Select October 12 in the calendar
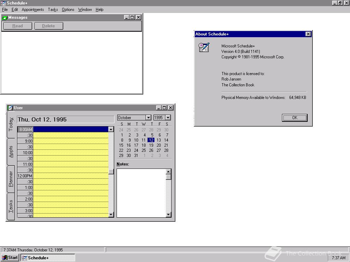This screenshot has height=262, width=350. (x=151, y=140)
